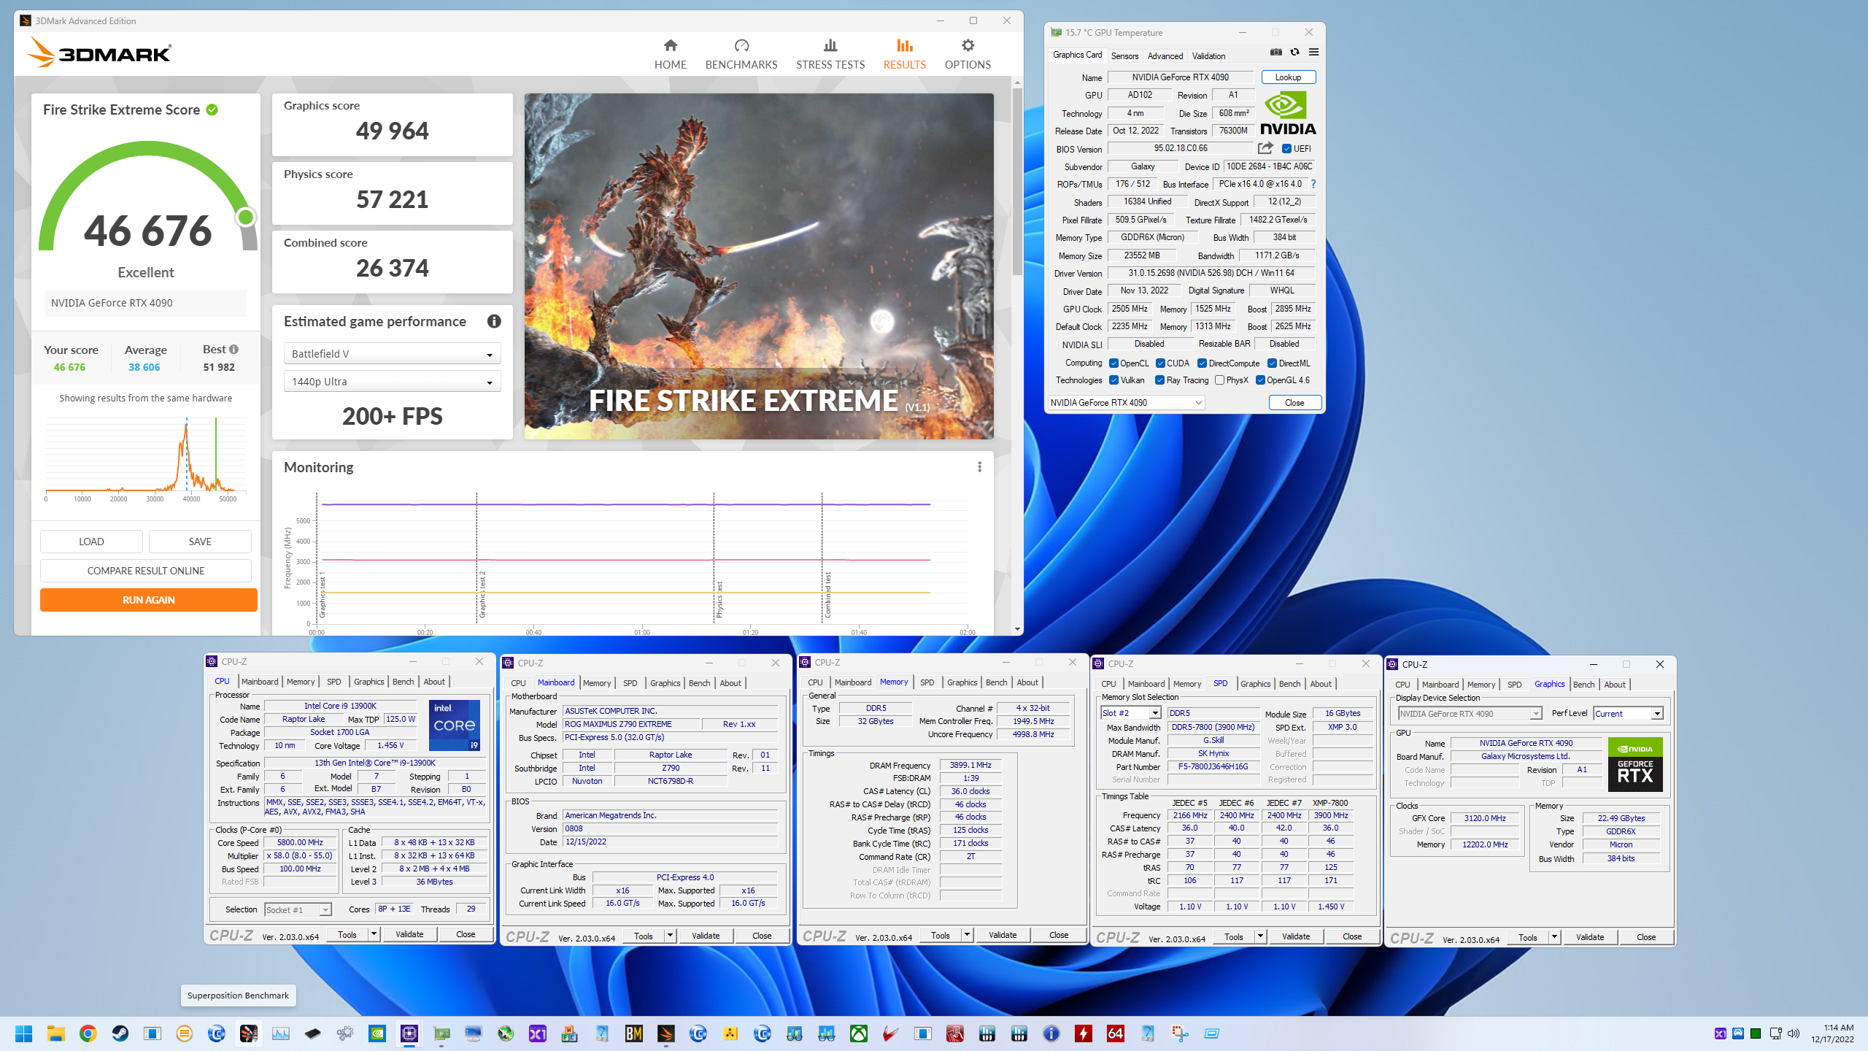Image resolution: width=1868 pixels, height=1051 pixels.
Task: Click the Lookup button in GPU-Z
Action: tap(1288, 77)
